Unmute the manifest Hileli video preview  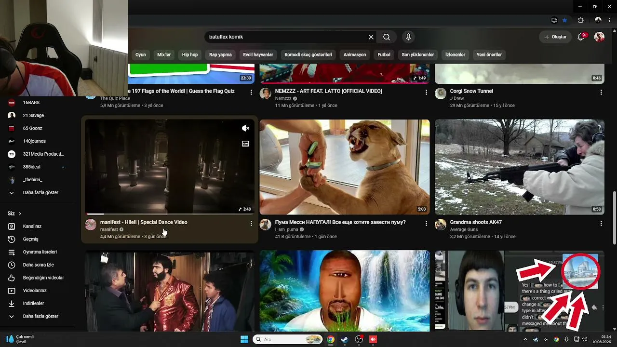tap(245, 128)
